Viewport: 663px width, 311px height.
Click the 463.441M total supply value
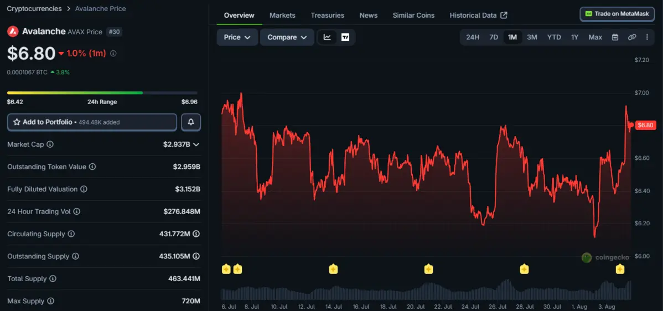pyautogui.click(x=184, y=279)
